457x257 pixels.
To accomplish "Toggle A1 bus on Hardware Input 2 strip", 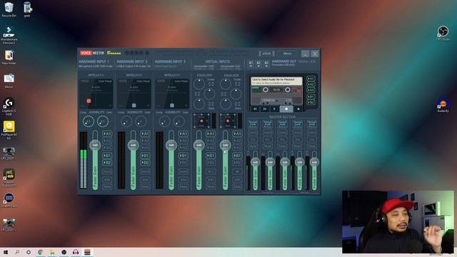I will 145,133.
